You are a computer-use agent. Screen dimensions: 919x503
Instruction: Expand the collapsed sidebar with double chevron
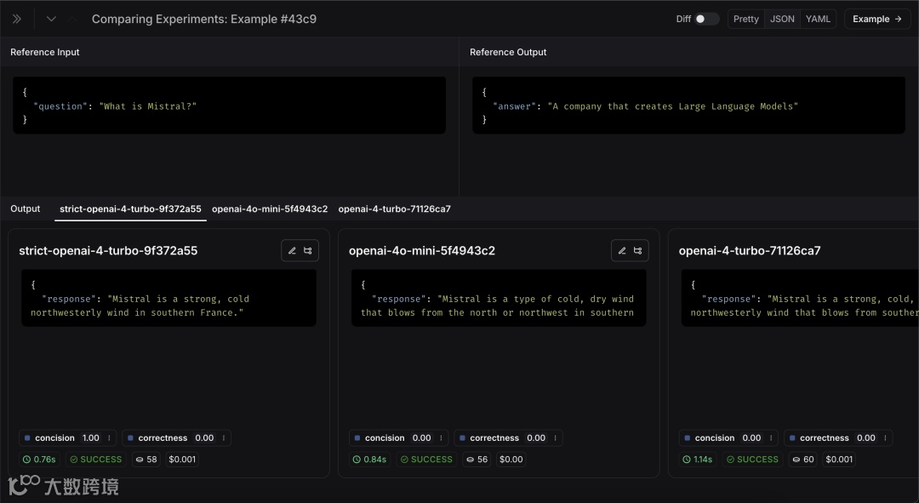(16, 19)
